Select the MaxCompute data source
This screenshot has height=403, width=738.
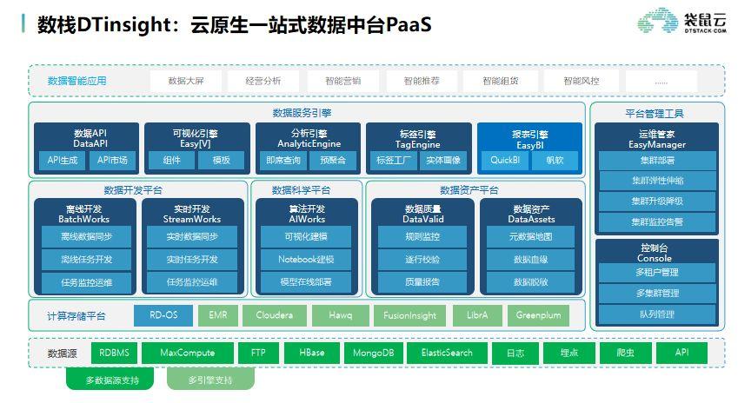[x=187, y=353]
